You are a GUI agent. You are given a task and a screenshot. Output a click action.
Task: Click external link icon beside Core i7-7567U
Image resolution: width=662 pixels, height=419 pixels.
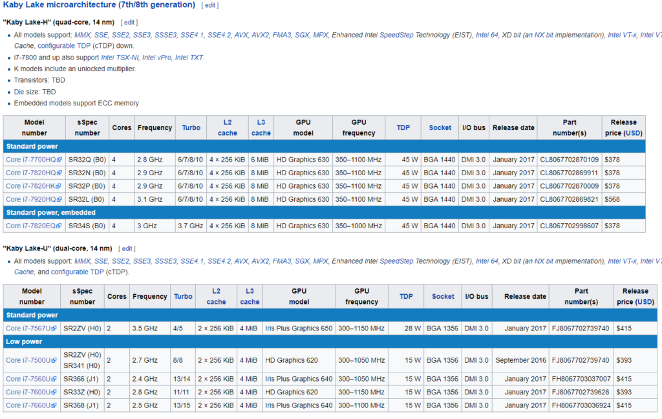click(54, 328)
